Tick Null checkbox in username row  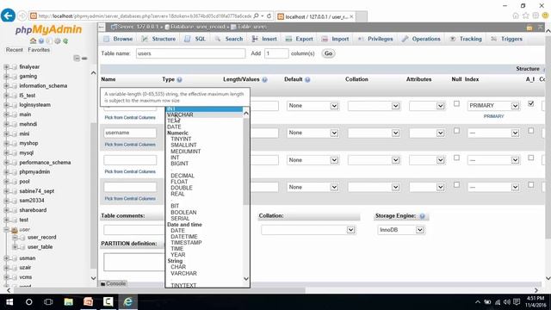456,131
